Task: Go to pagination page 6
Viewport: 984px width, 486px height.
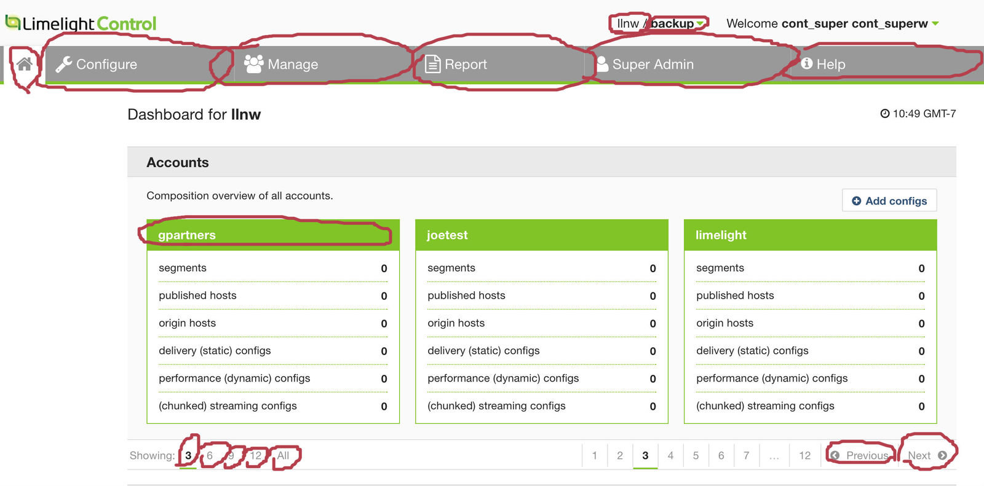Action: tap(721, 455)
